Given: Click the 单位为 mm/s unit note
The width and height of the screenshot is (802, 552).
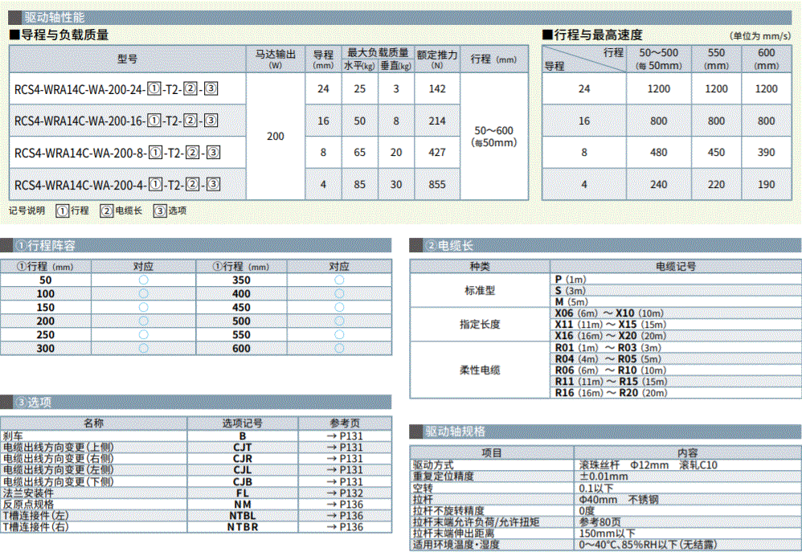Looking at the screenshot, I should [x=760, y=36].
